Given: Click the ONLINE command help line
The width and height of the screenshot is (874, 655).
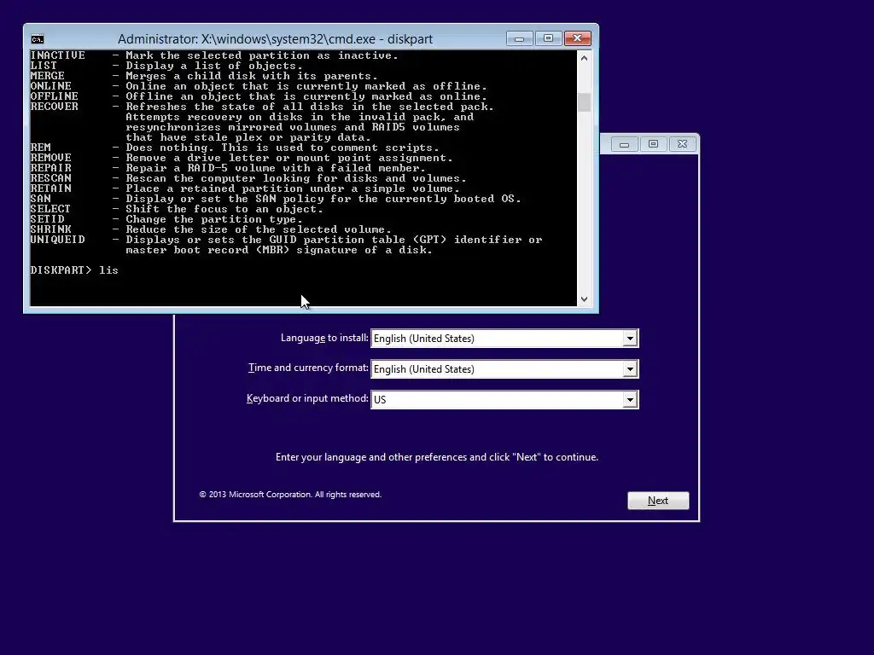Looking at the screenshot, I should (x=259, y=86).
